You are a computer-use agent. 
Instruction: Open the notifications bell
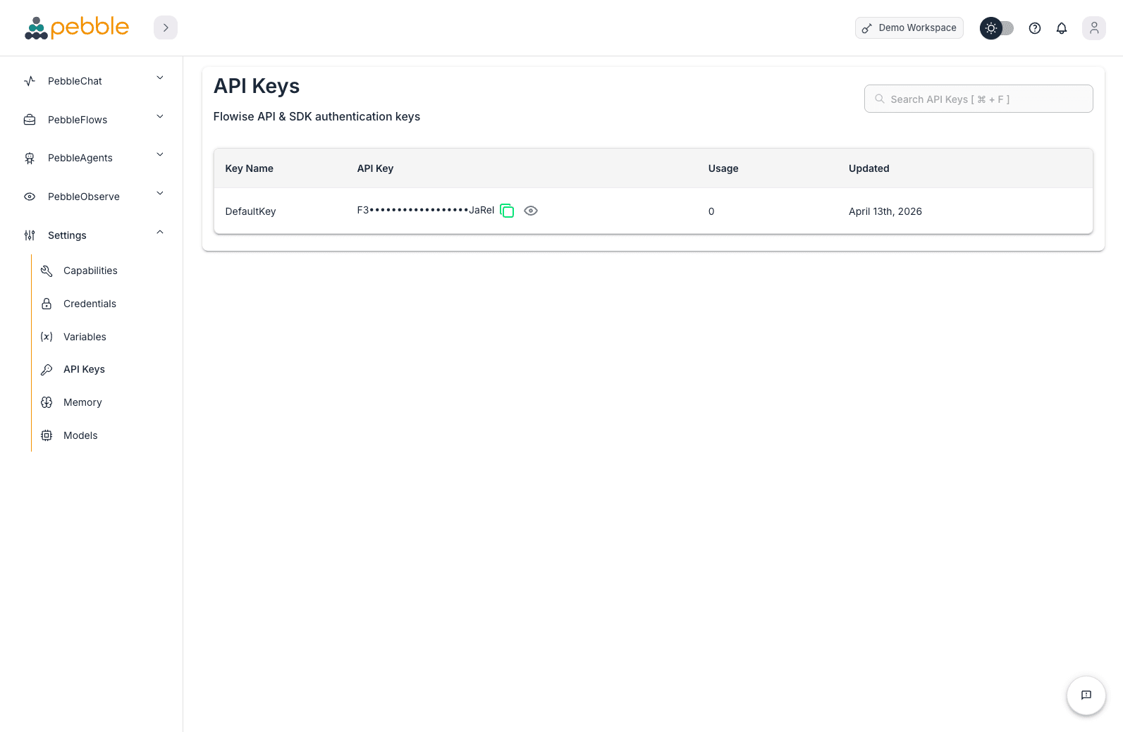[1061, 28]
